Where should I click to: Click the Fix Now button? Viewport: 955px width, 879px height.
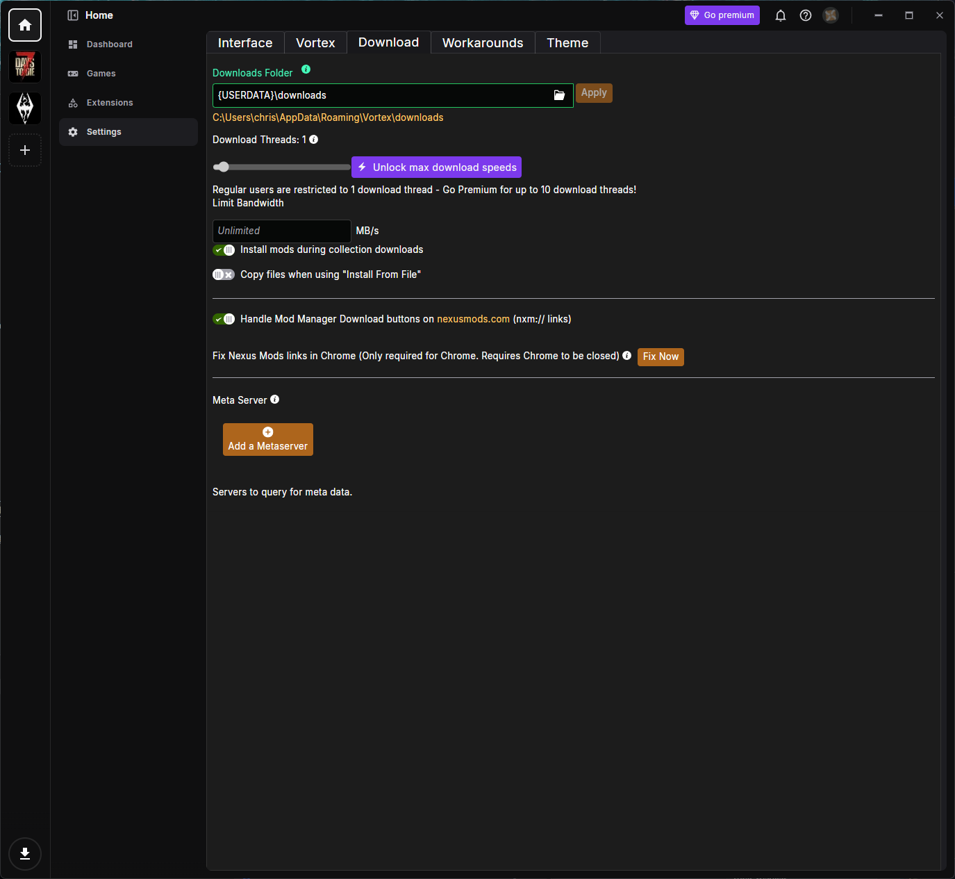(661, 356)
